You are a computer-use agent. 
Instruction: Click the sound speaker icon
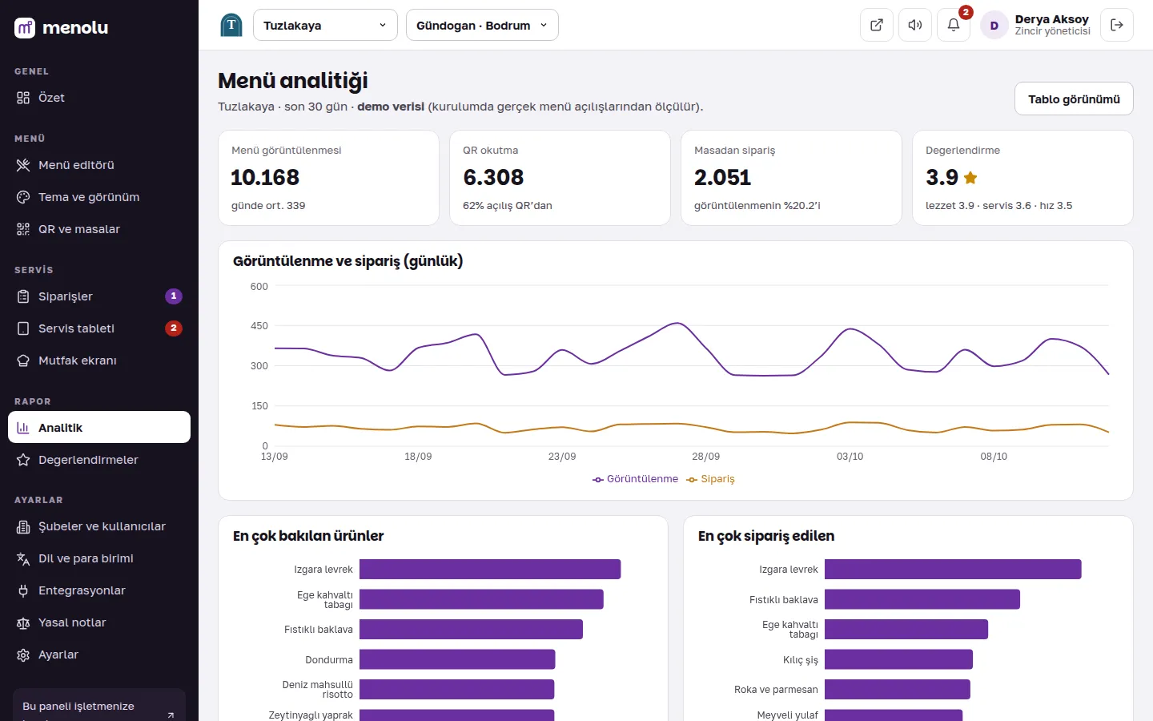pyautogui.click(x=915, y=25)
